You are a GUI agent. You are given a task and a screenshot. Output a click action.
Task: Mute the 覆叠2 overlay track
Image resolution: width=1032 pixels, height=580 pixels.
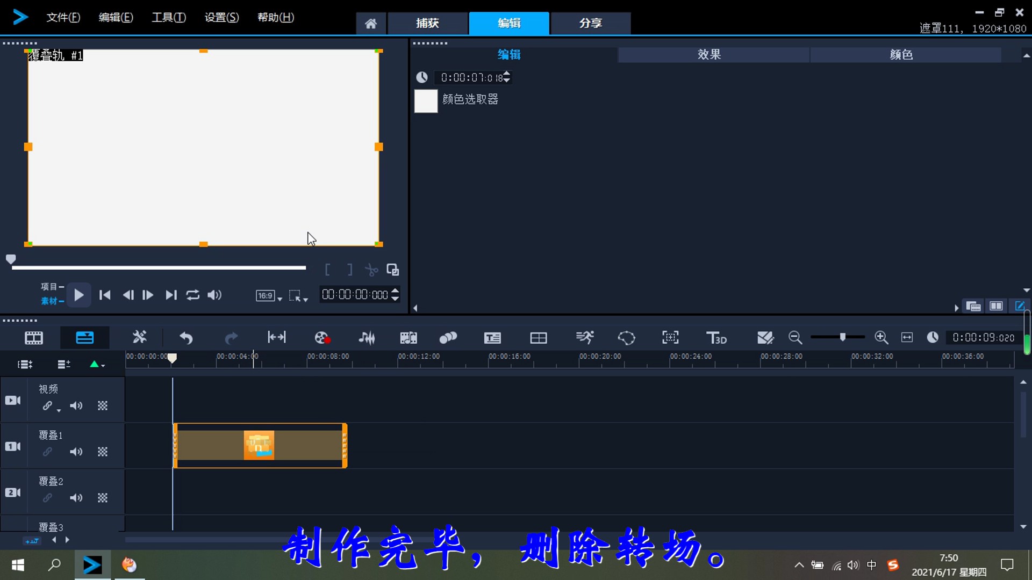point(76,498)
